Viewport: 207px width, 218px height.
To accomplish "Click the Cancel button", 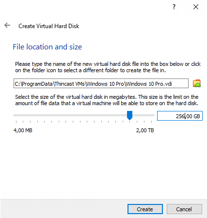I will 184,209.
